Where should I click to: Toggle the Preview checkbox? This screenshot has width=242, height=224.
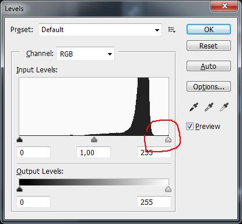(190, 127)
